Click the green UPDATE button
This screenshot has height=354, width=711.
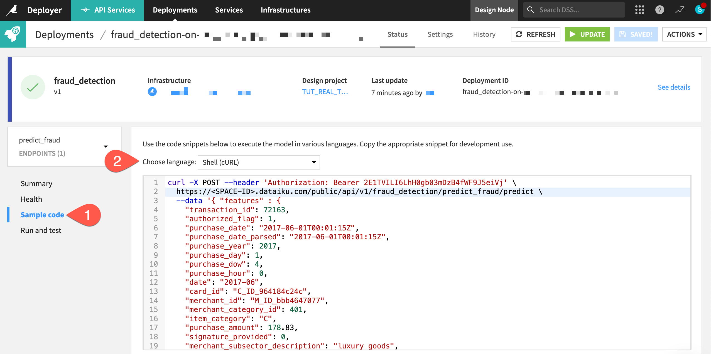coord(587,34)
